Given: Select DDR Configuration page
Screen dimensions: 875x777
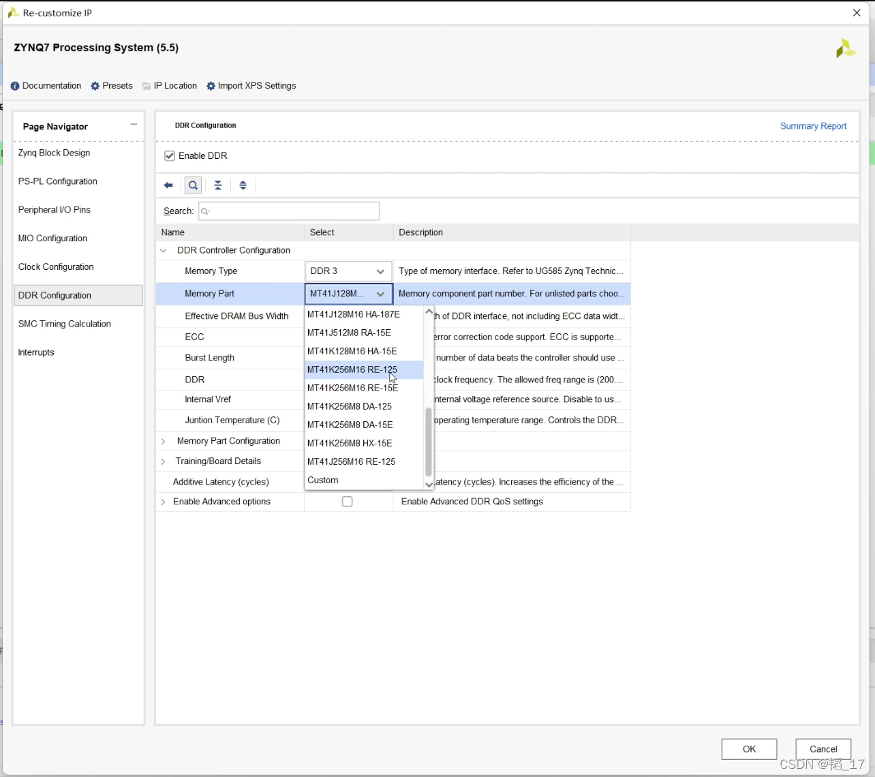Looking at the screenshot, I should 78,295.
